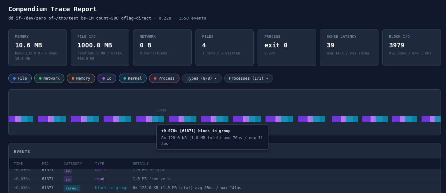The width and height of the screenshot is (446, 193).
Task: Expand the Processes (1/1) dropdown
Action: coord(248,78)
